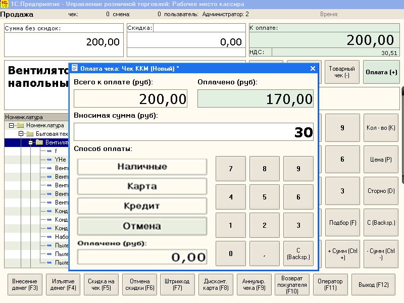404x303 pixels.
Task: Choose Наличные as payment method
Action: tap(141, 167)
